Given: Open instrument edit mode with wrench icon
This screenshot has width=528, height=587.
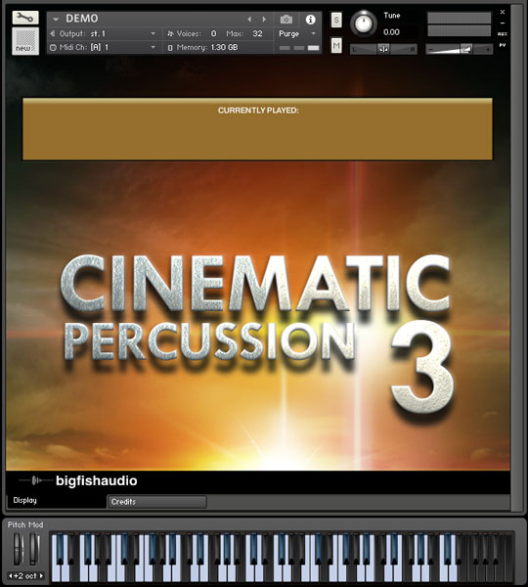Looking at the screenshot, I should (25, 18).
